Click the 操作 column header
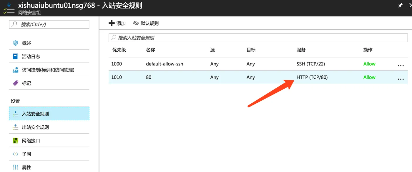The image size is (412, 172). pyautogui.click(x=368, y=50)
